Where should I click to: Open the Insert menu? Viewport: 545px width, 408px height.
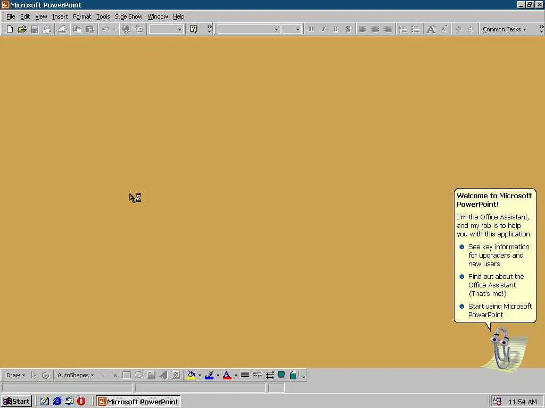[x=60, y=16]
